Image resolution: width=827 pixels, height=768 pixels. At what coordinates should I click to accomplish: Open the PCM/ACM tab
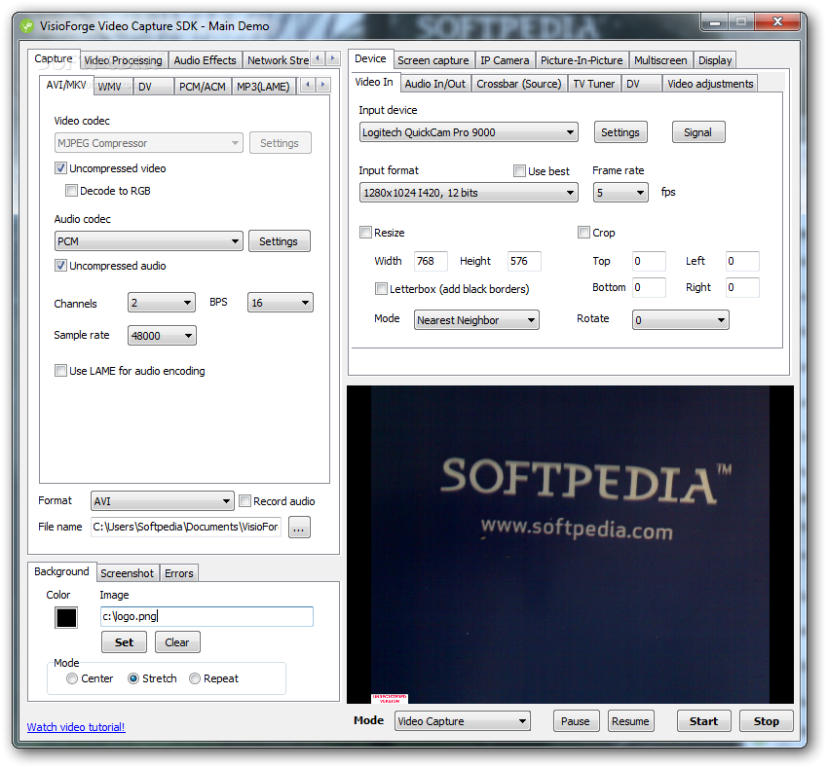(202, 87)
